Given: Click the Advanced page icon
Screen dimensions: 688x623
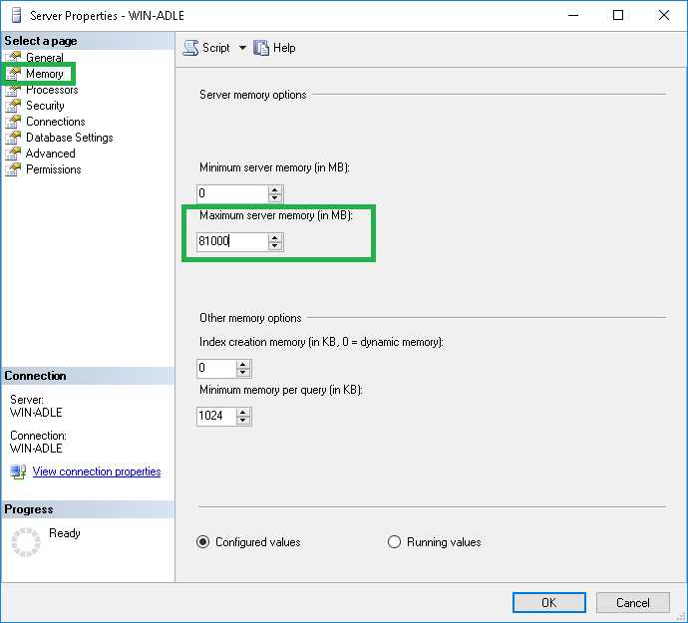Looking at the screenshot, I should [x=13, y=154].
